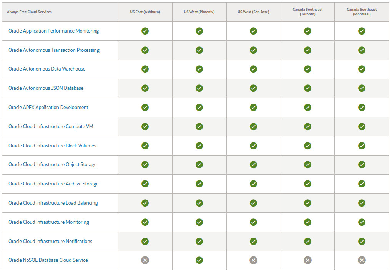Screen dimensions: 392x273
Task: Click the Canada Southeast (Toronto) column header
Action: [x=307, y=12]
